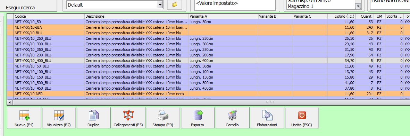Select row NET-YKK/10_450_BLU
Screen dimensions: 410x136
coord(208,88)
